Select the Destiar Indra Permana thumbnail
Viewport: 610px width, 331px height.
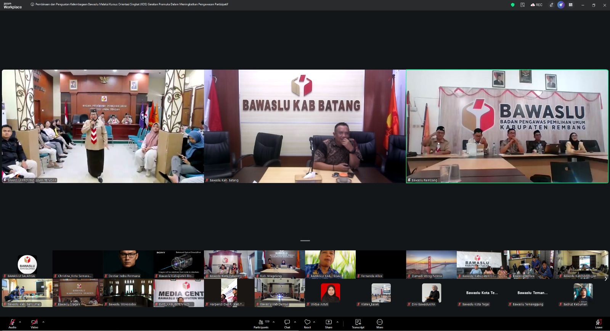tap(128, 264)
